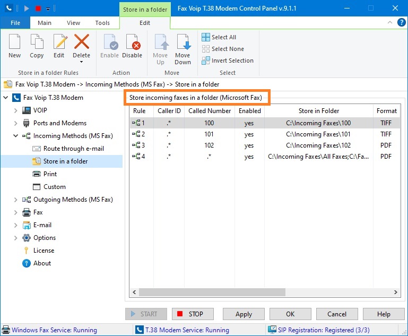Click the scrollbar right arrow

[x=395, y=292]
